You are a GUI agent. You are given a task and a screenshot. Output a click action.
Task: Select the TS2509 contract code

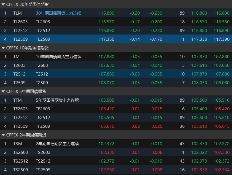point(21,170)
